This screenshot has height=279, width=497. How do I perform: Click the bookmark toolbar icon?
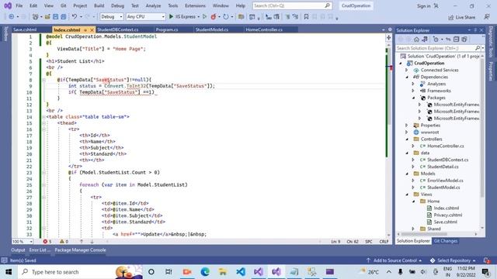click(x=306, y=17)
